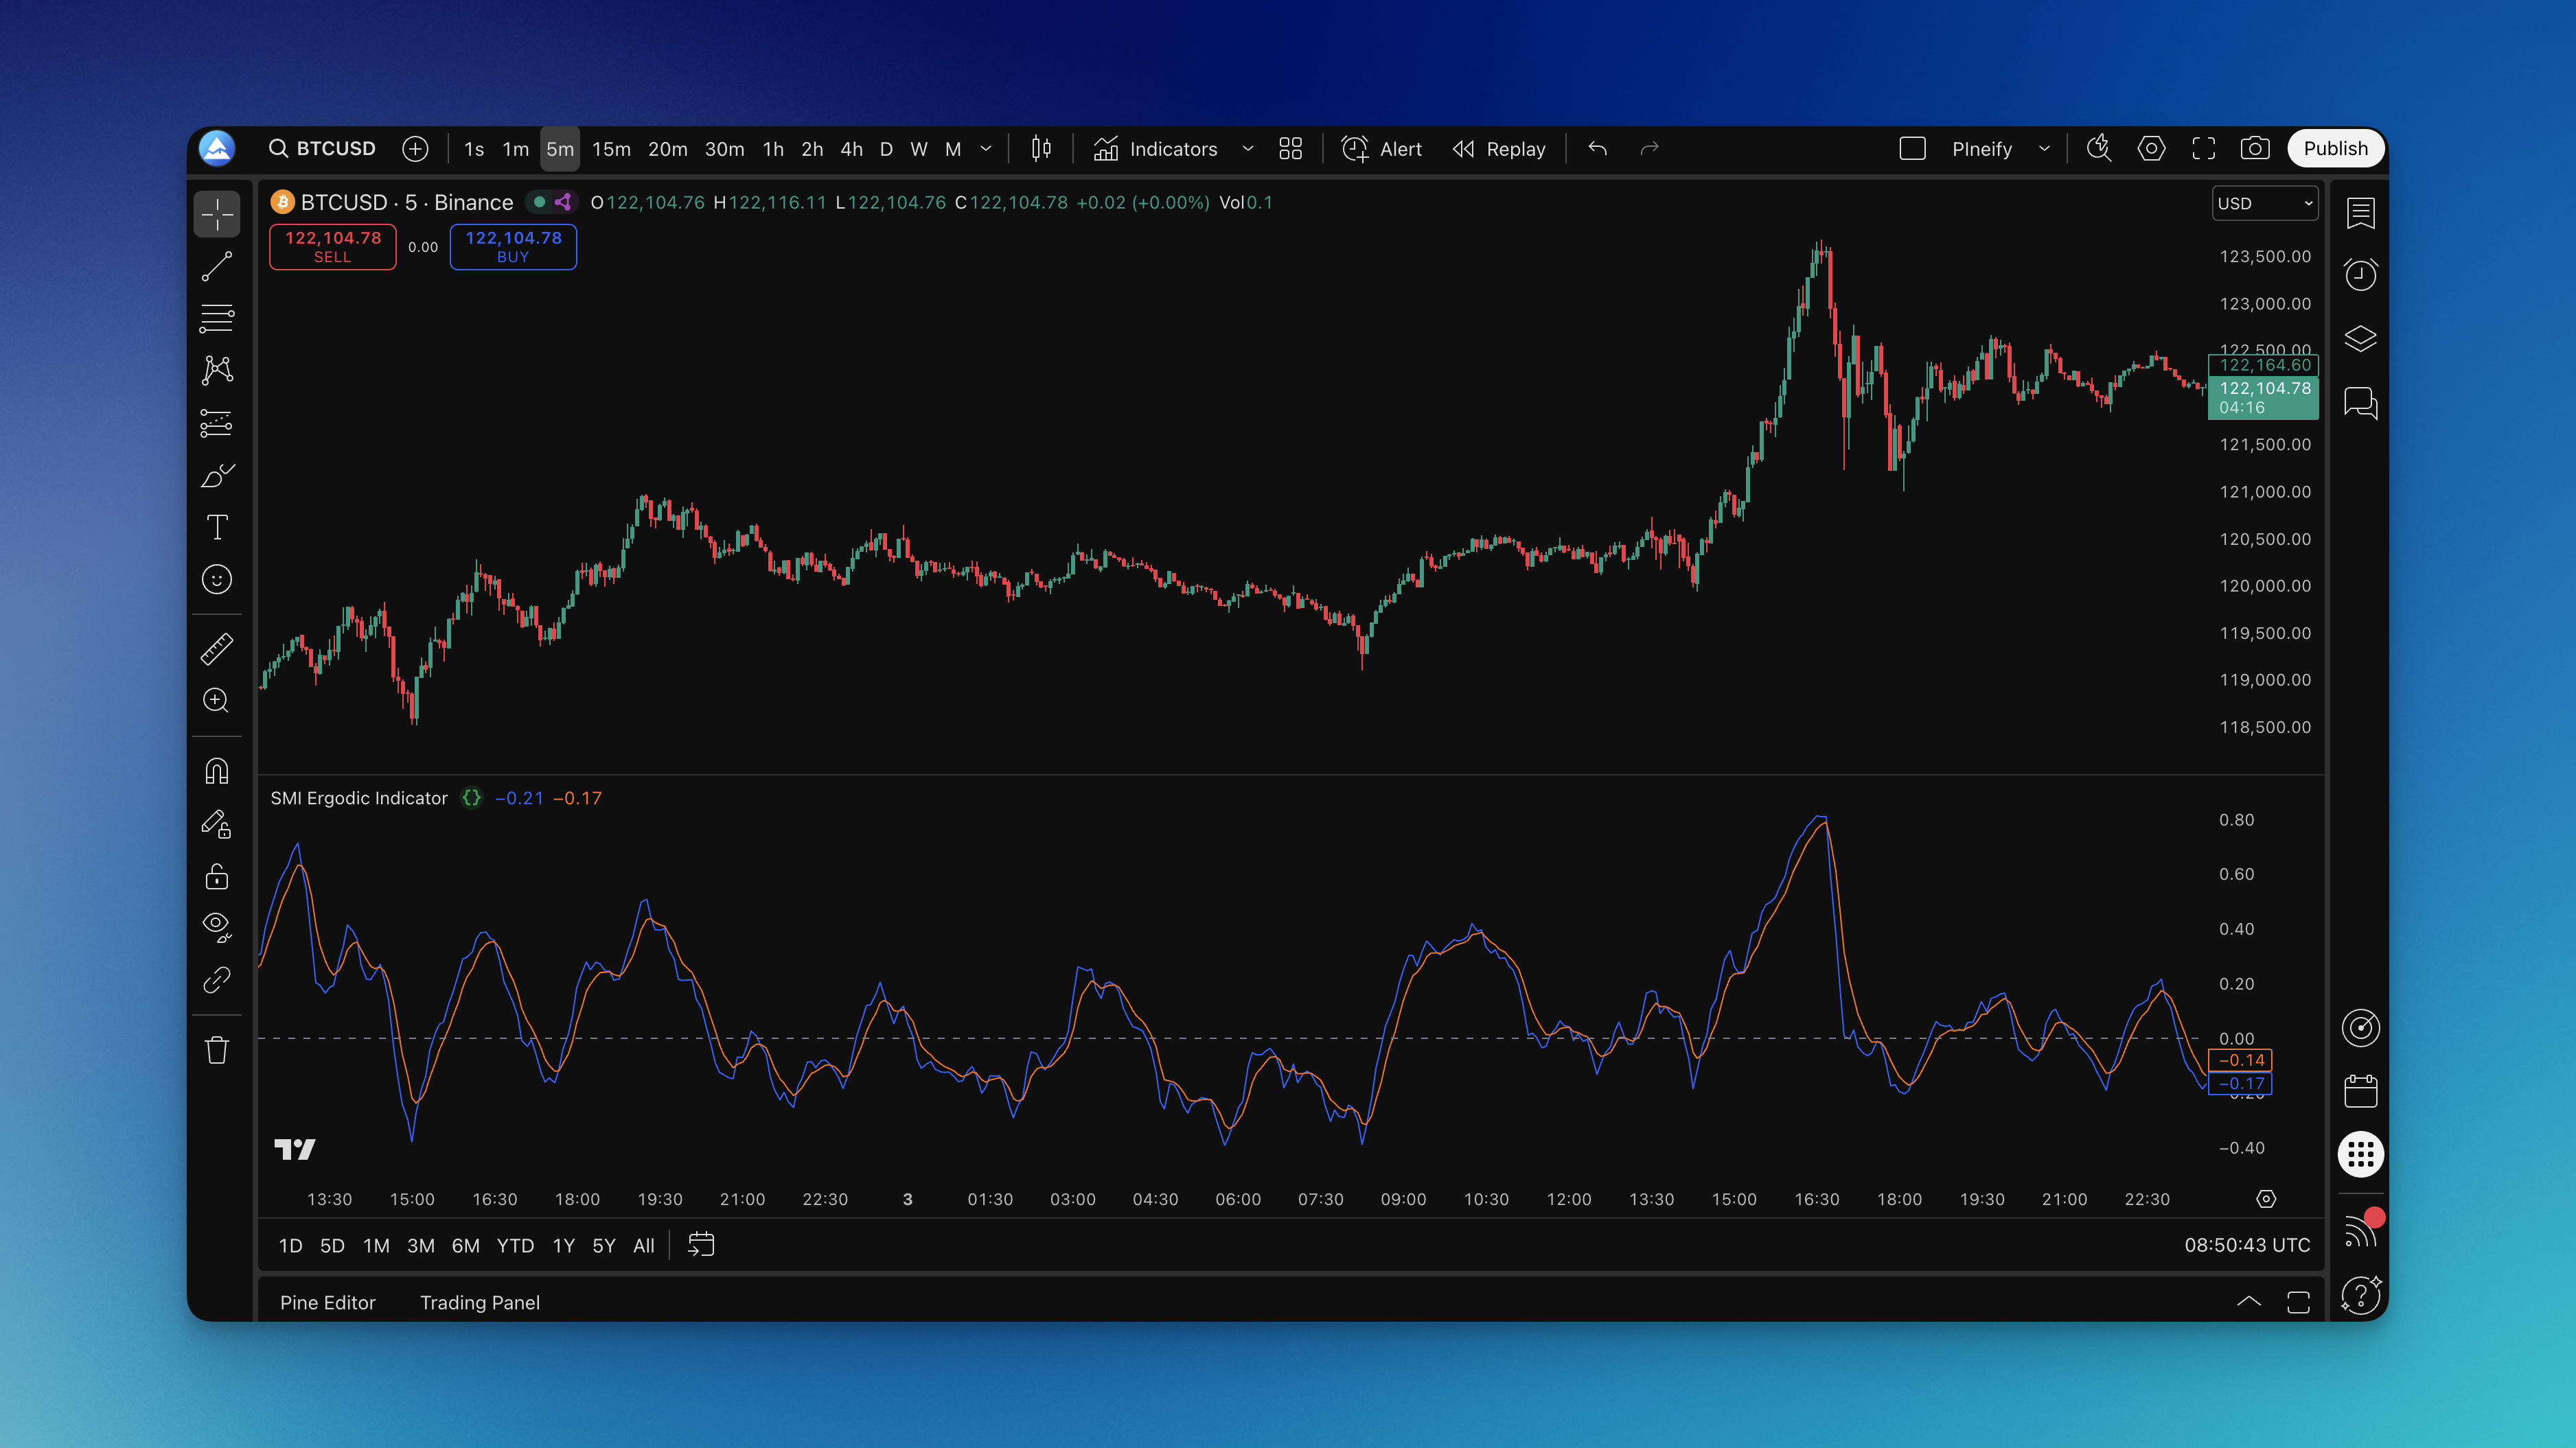This screenshot has width=2576, height=1448.
Task: Select the ruler measure tool
Action: (x=217, y=649)
